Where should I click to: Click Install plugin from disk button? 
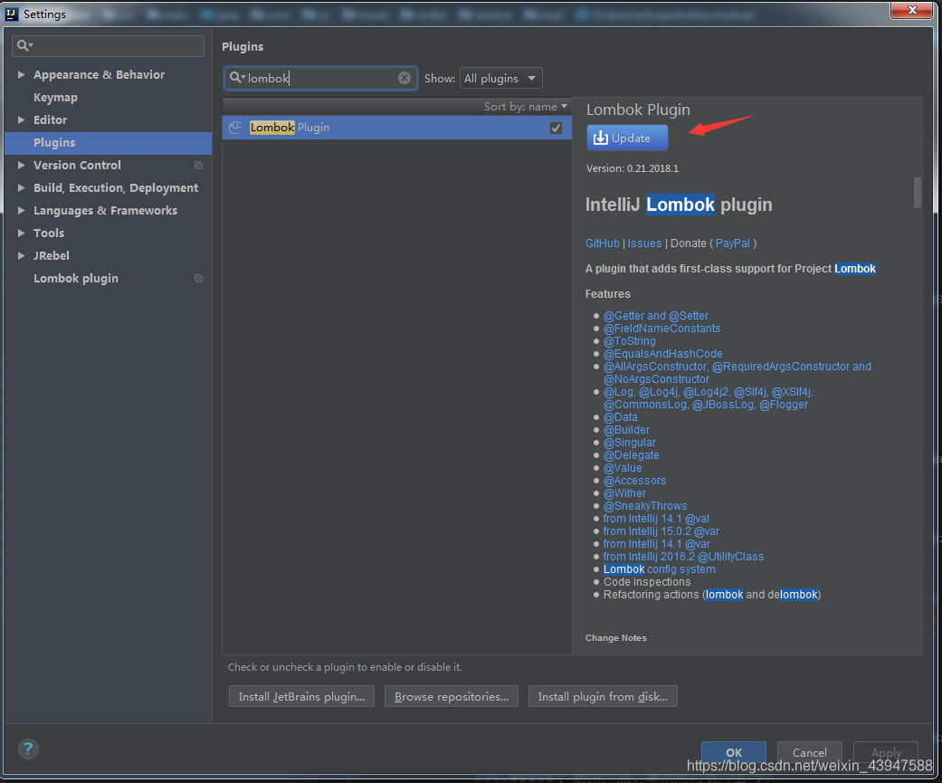[603, 696]
